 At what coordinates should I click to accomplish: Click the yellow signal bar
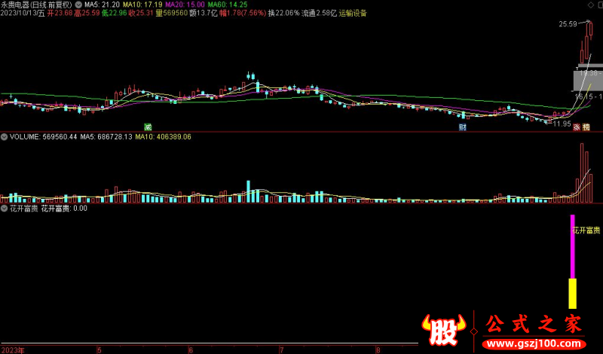pyautogui.click(x=573, y=294)
